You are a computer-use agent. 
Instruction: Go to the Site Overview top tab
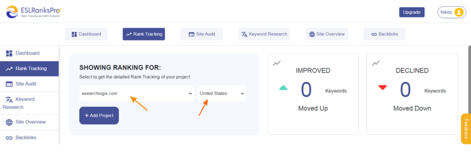[x=327, y=34]
